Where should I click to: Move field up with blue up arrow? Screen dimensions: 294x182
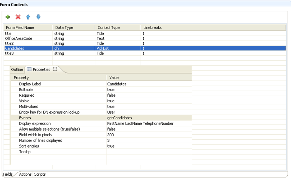click(28, 17)
